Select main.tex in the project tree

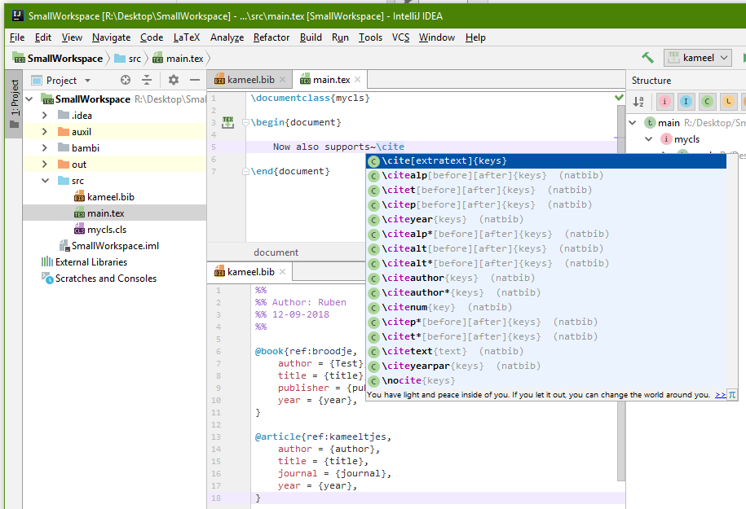[99, 213]
